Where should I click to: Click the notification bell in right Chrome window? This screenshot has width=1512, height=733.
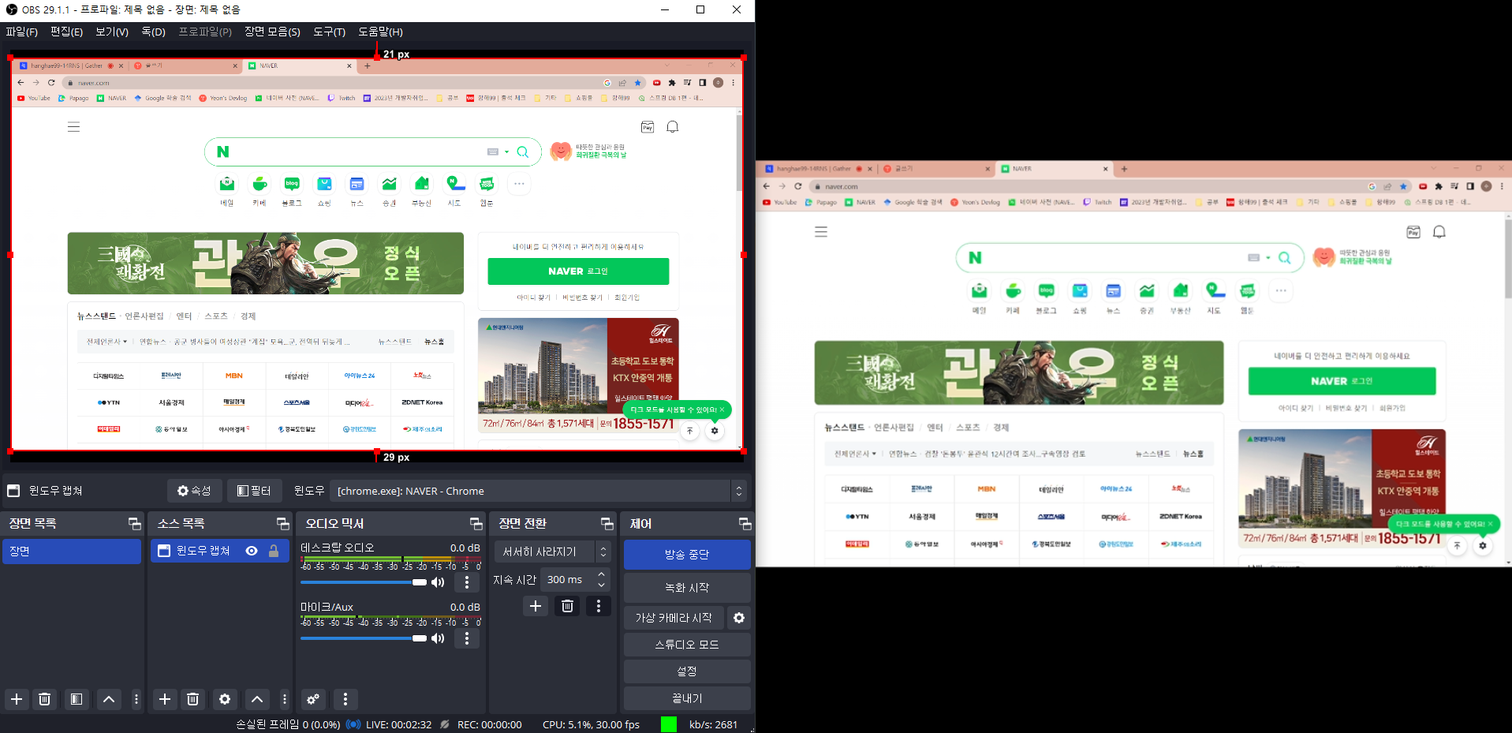tap(1439, 232)
